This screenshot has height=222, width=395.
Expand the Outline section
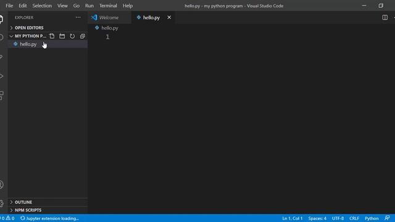point(48,202)
